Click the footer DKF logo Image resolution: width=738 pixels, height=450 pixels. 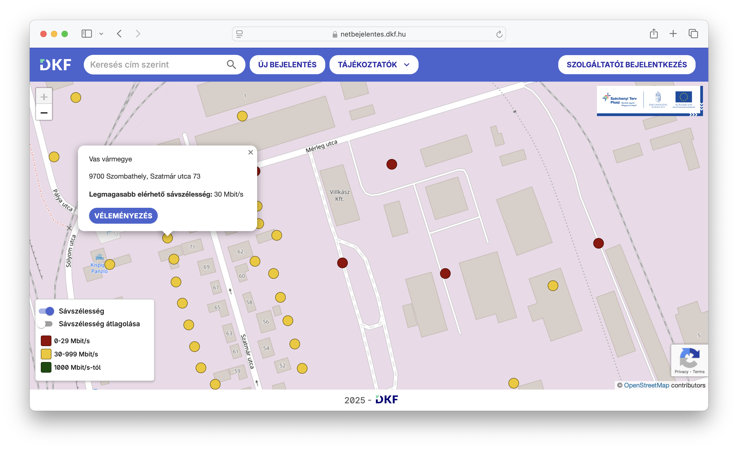pos(387,400)
